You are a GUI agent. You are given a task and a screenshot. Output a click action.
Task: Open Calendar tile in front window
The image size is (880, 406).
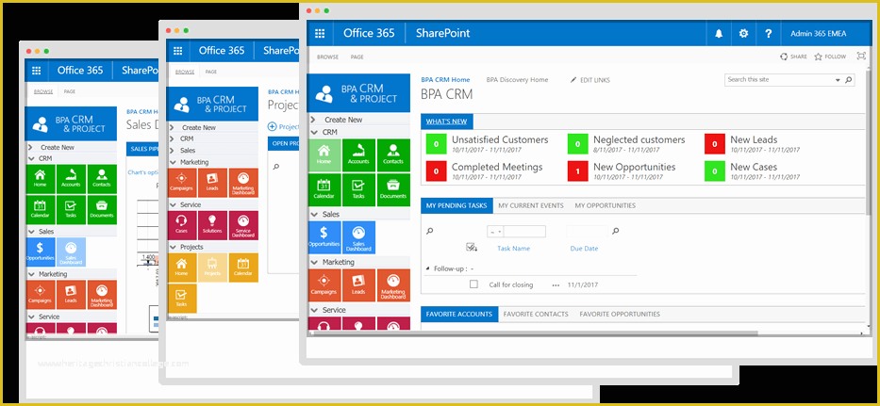tap(324, 189)
